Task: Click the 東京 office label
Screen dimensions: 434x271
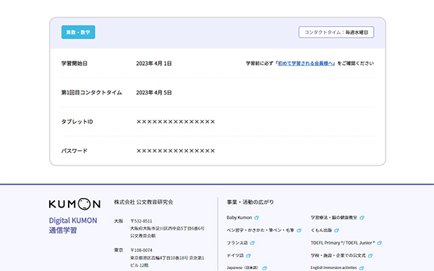Action: 119,250
